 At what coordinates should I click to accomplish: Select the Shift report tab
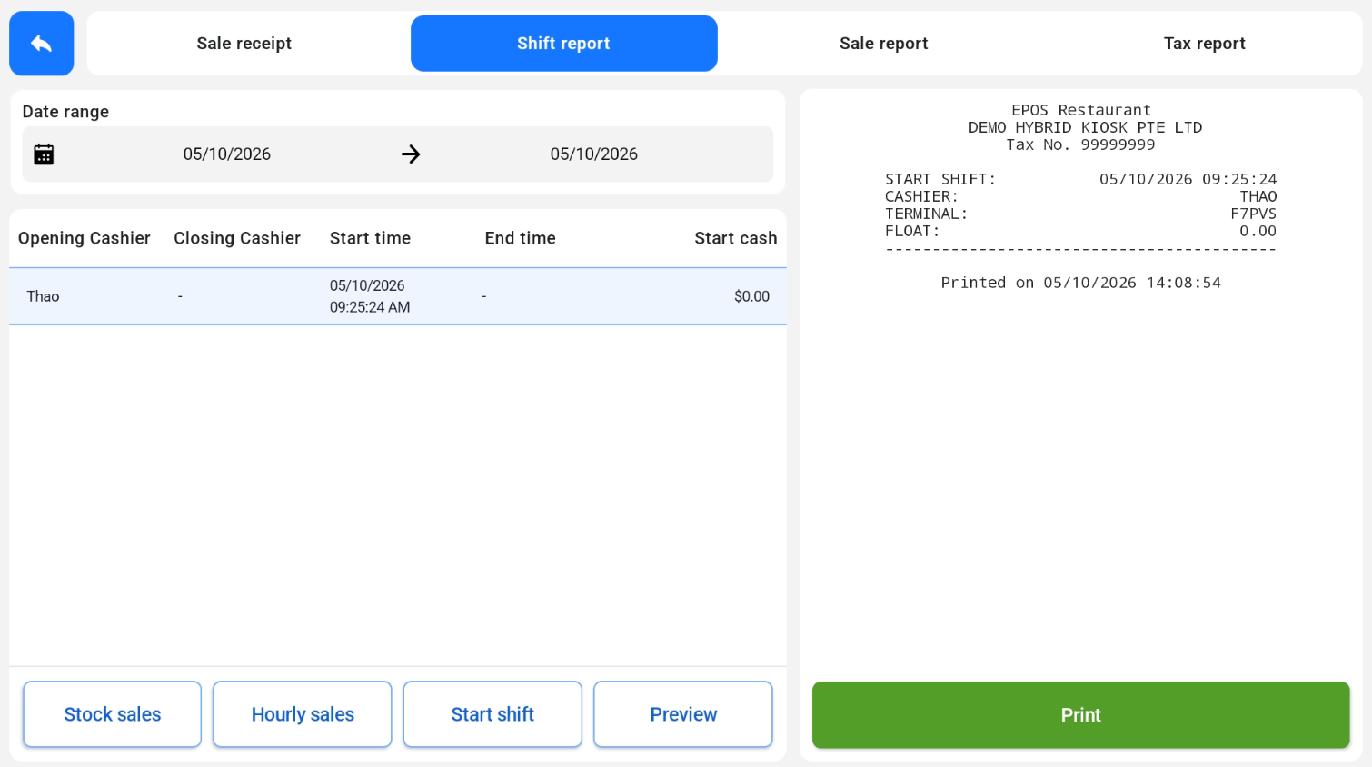(564, 44)
